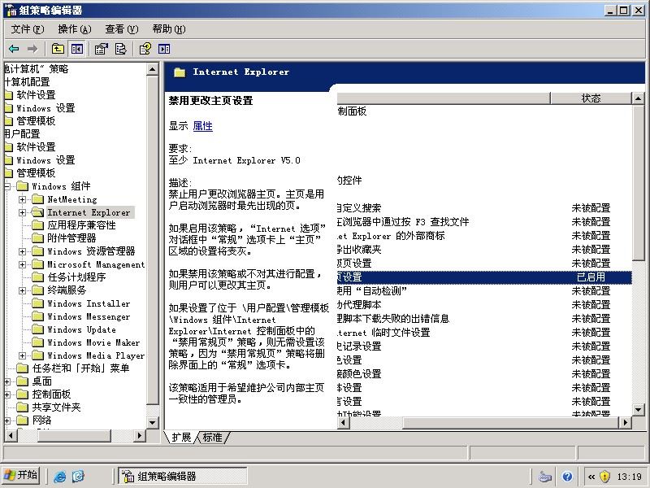The width and height of the screenshot is (650, 488).
Task: Open the 帮助(H) menu
Action: coord(169,29)
